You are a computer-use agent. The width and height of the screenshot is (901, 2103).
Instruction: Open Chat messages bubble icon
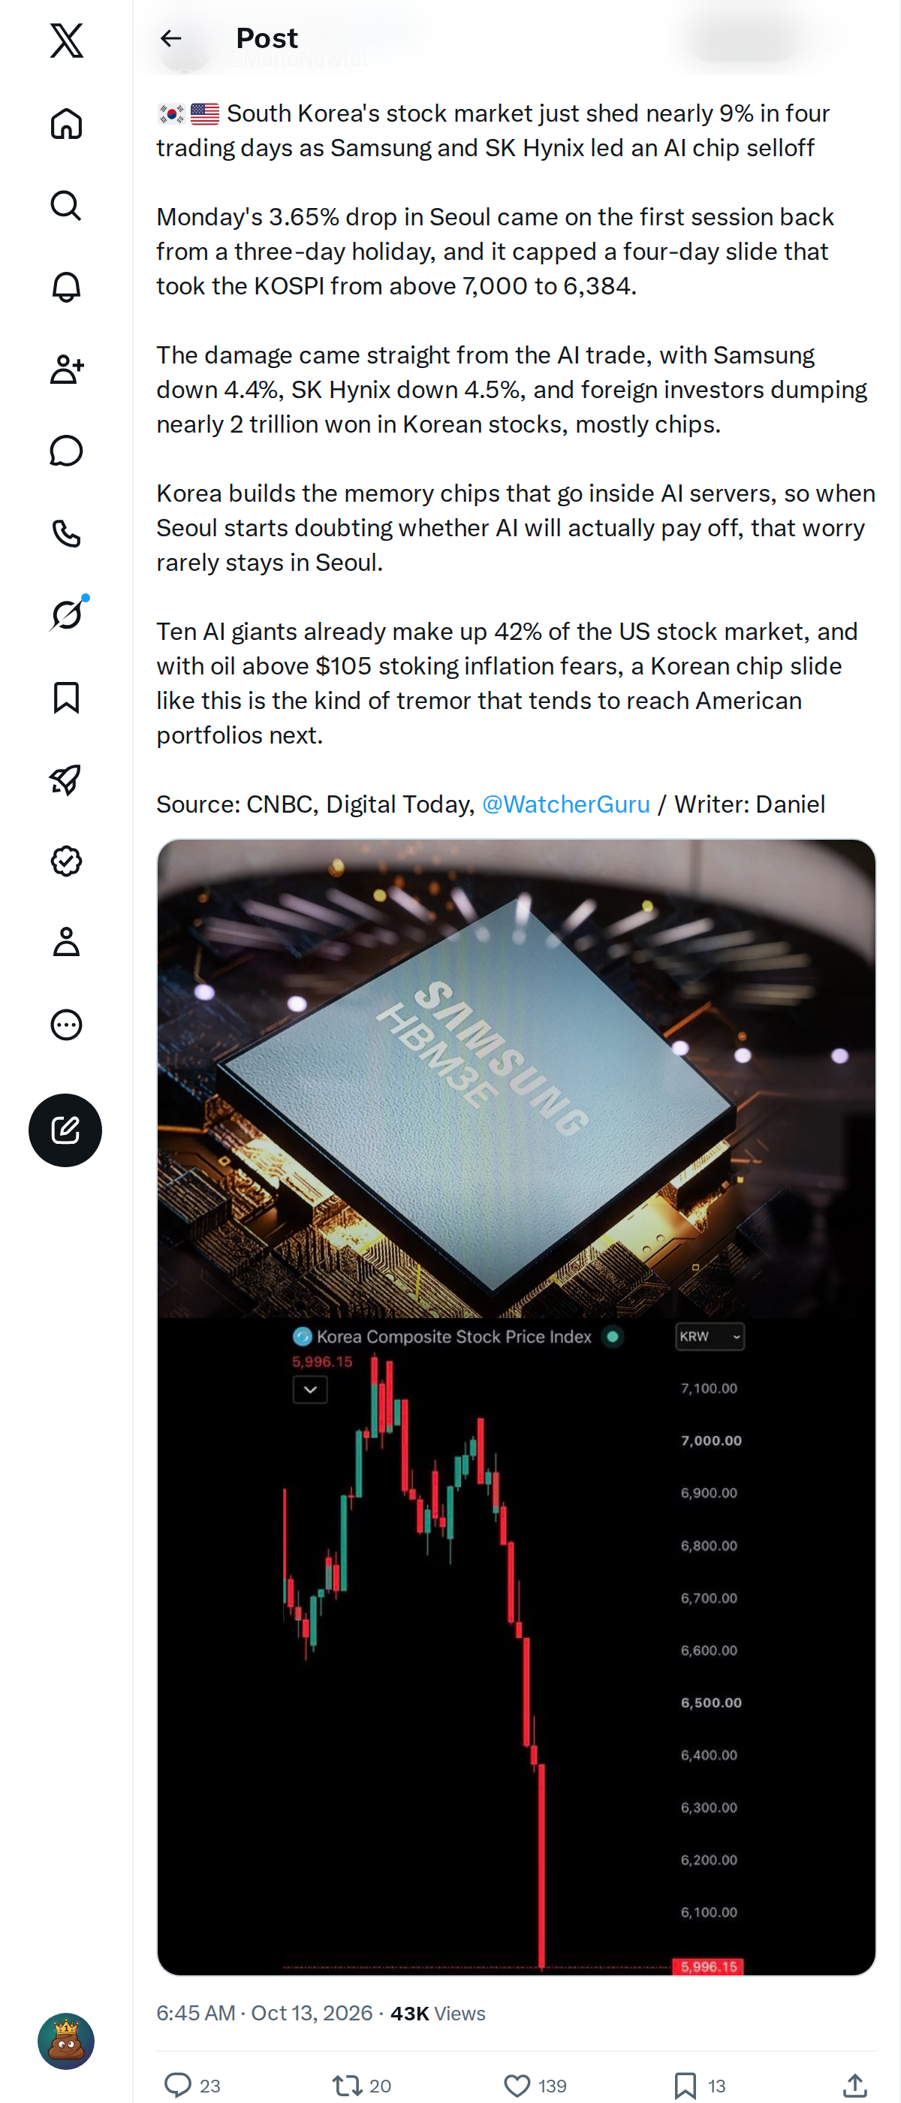click(x=66, y=451)
